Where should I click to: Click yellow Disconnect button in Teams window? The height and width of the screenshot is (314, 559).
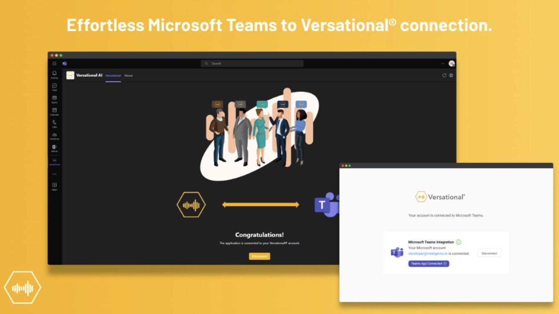coord(259,256)
